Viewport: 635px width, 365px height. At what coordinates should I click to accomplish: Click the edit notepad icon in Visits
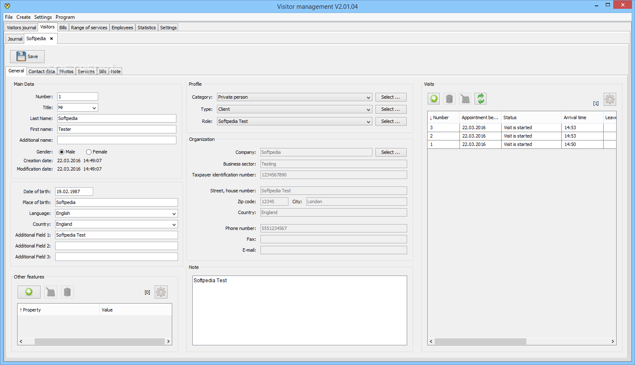tap(465, 99)
